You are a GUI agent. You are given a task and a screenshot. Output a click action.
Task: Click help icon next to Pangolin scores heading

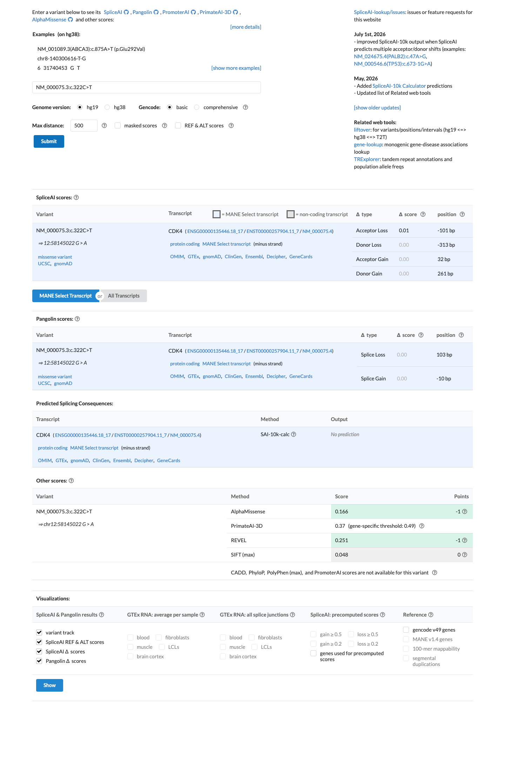pos(78,319)
